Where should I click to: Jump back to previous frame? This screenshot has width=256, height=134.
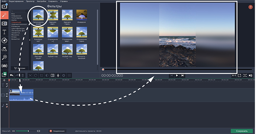[172, 75]
